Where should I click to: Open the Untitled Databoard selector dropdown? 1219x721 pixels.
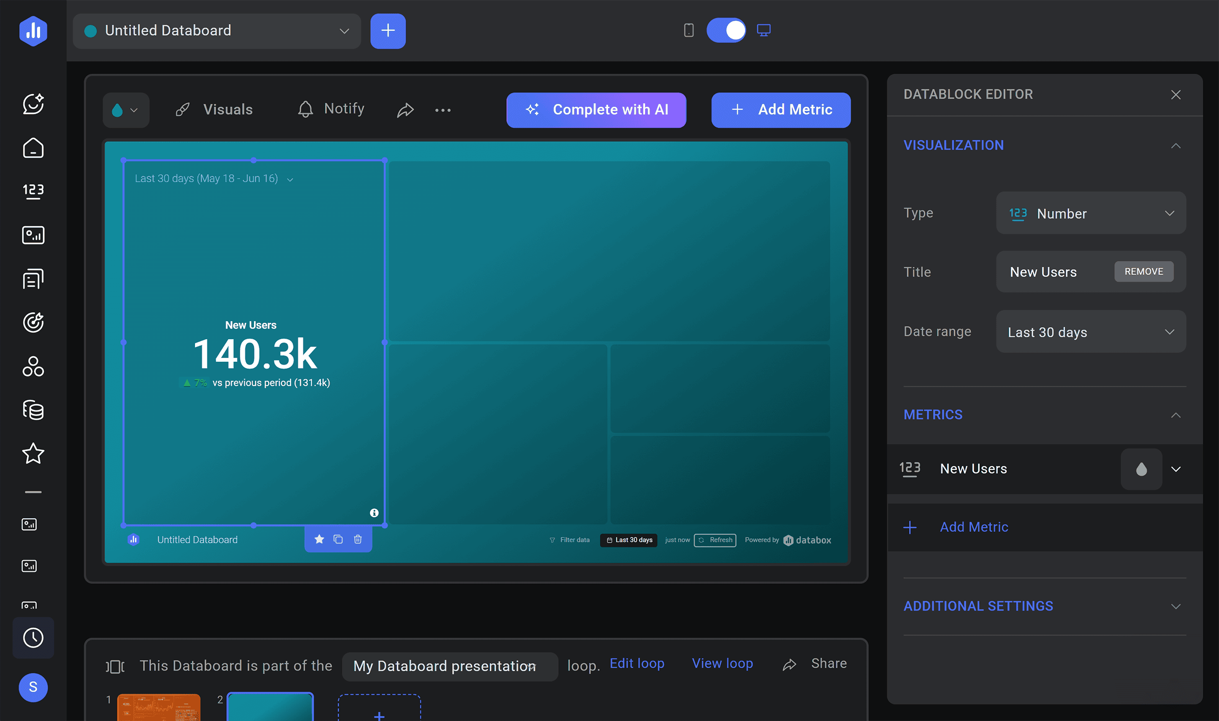tap(217, 31)
